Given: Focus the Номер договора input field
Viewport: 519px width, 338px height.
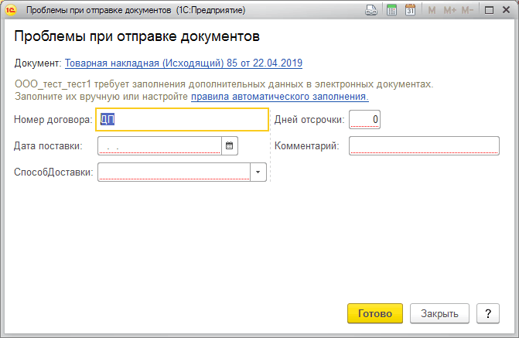Looking at the screenshot, I should (182, 120).
